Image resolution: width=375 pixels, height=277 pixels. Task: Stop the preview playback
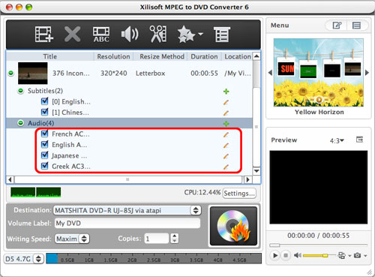pyautogui.click(x=286, y=255)
